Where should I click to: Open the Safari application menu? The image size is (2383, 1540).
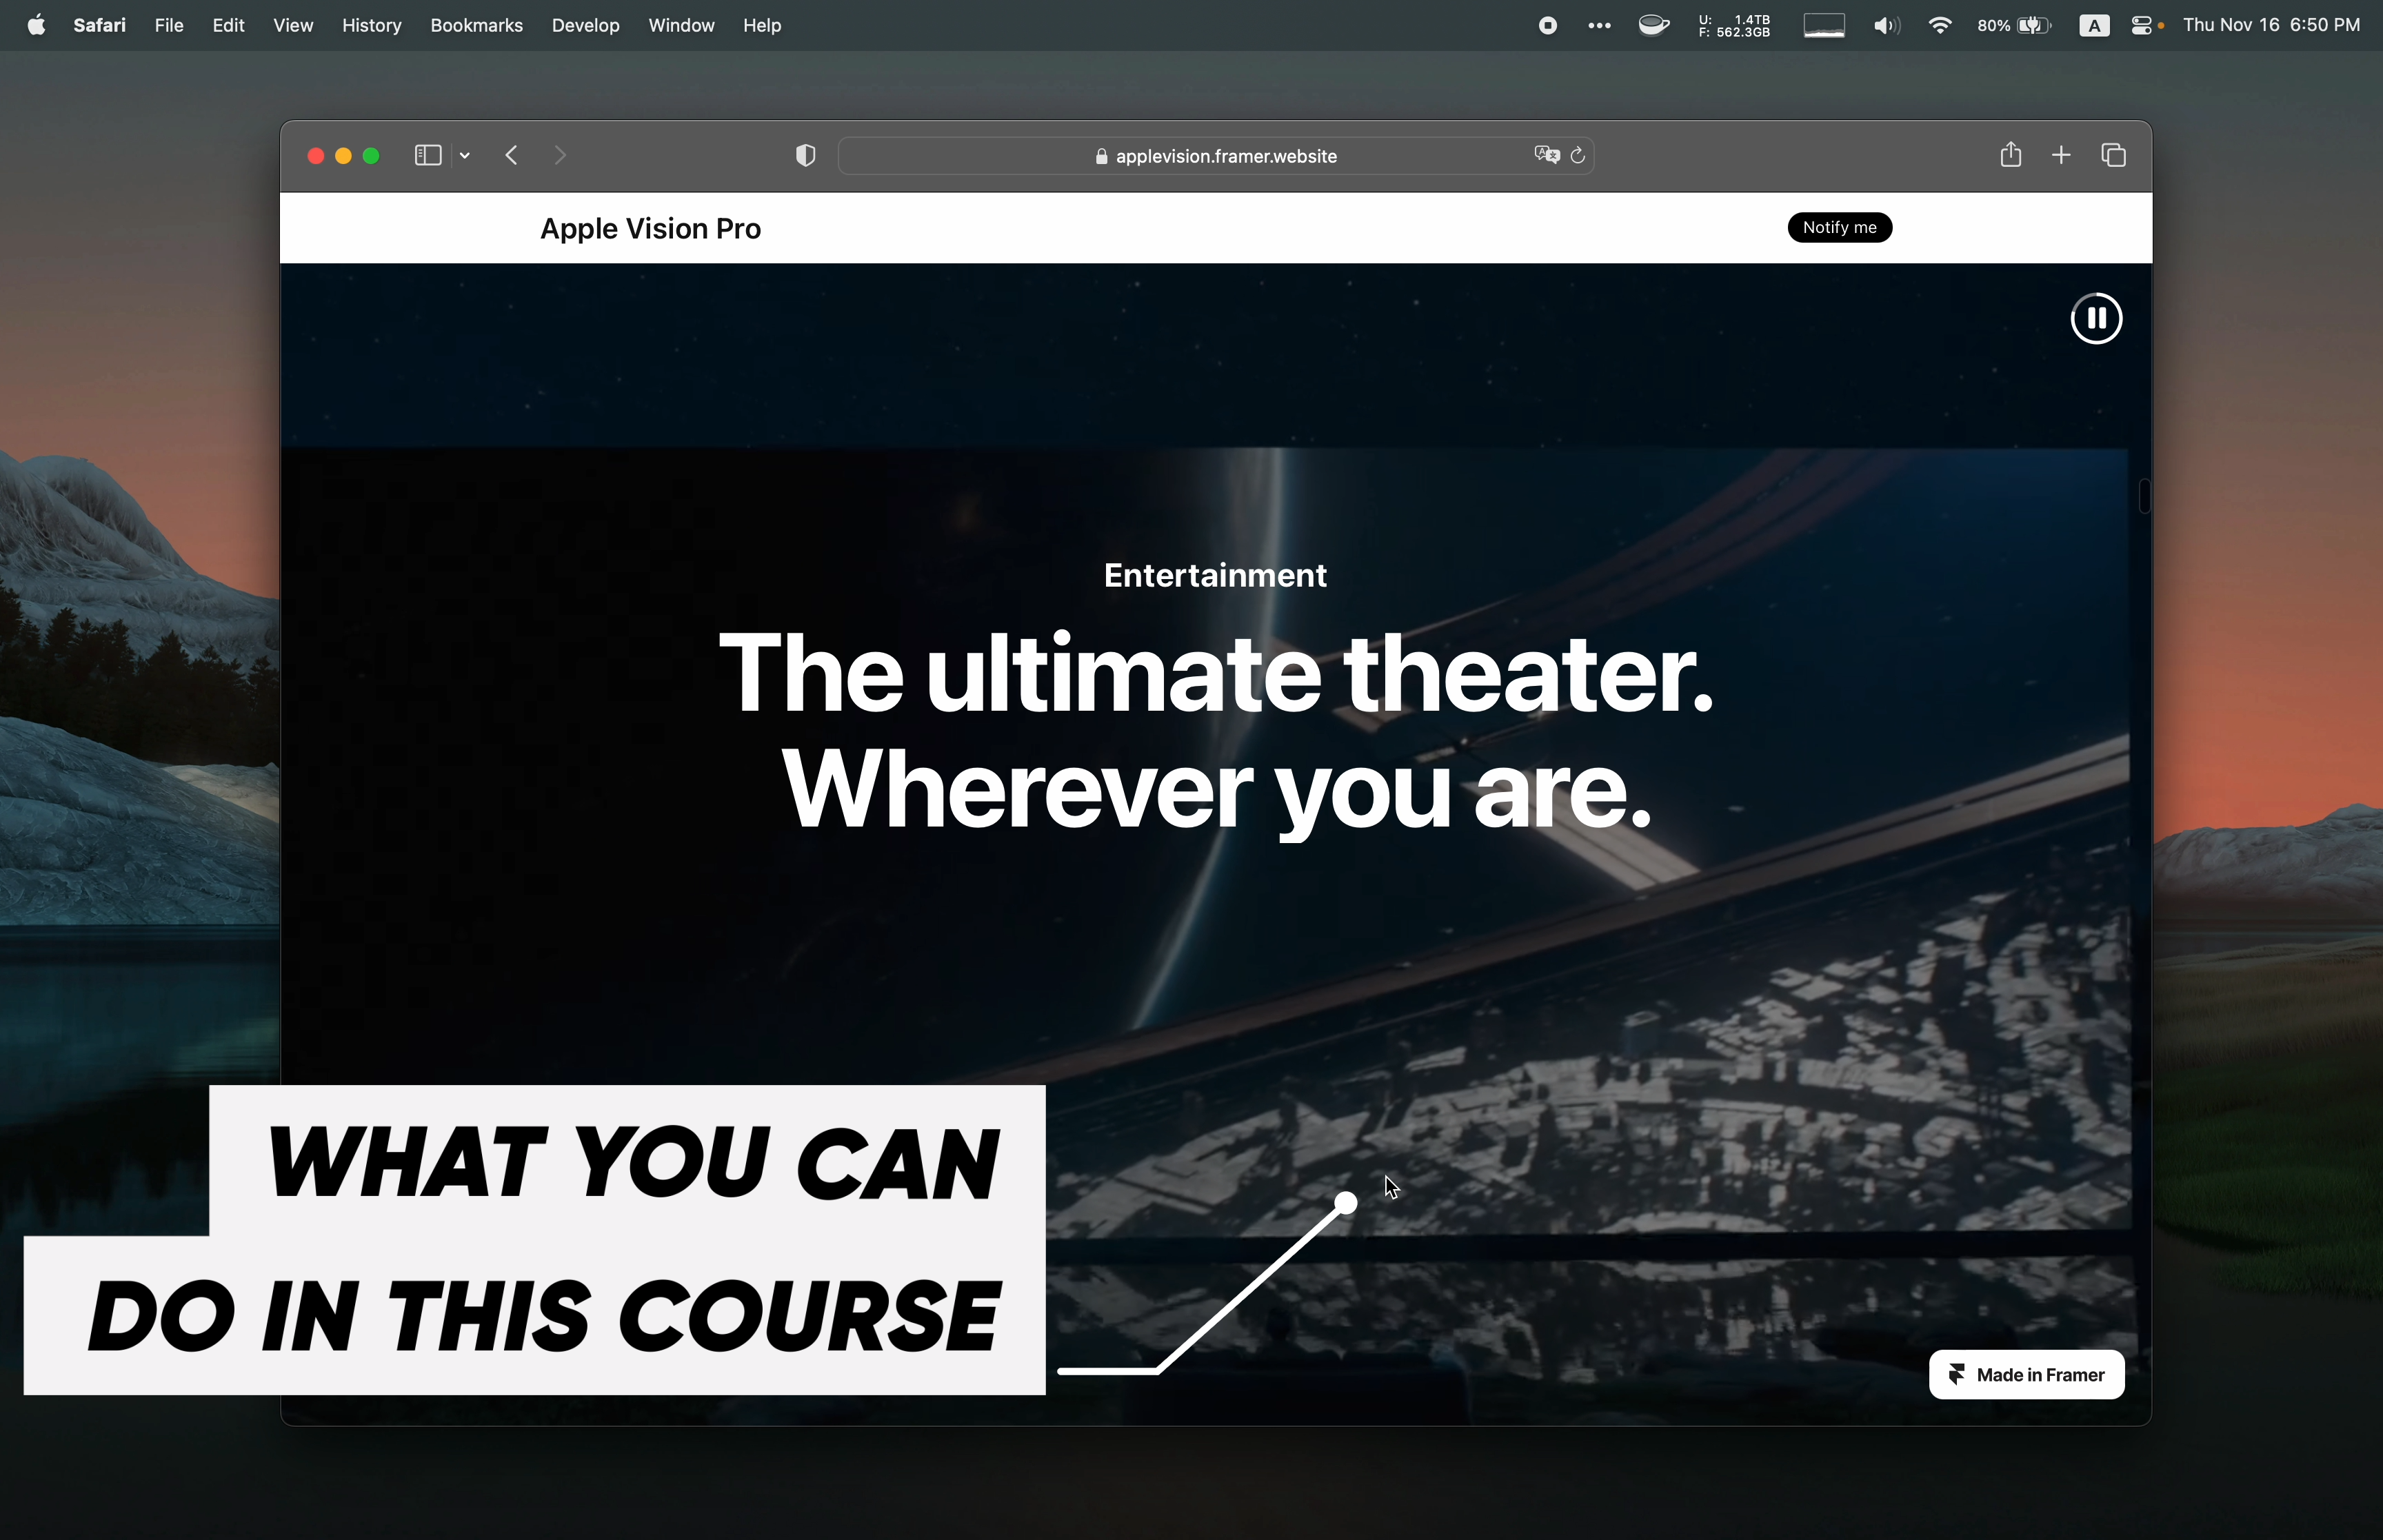pyautogui.click(x=99, y=25)
